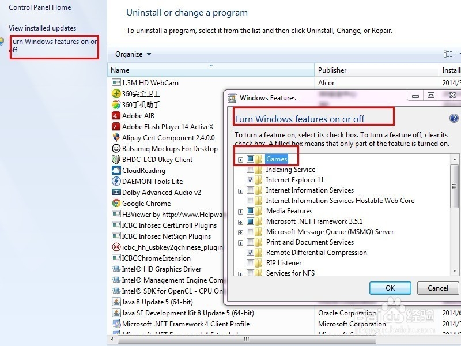Image resolution: width=461 pixels, height=346 pixels.
Task: Expand Print and Document Services node
Action: tap(240, 243)
